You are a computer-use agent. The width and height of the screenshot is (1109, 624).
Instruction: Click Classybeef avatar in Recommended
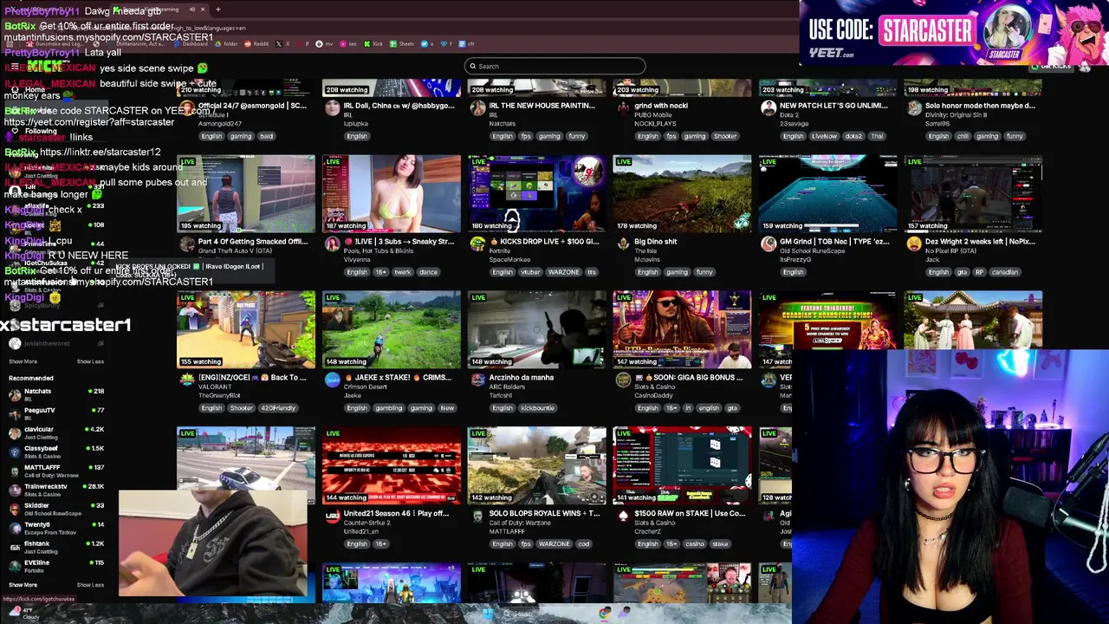pyautogui.click(x=15, y=452)
